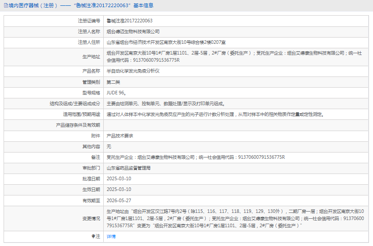The height and width of the screenshot is (246, 373).
Task: Click the model value JUDE 96
Action: point(116,93)
